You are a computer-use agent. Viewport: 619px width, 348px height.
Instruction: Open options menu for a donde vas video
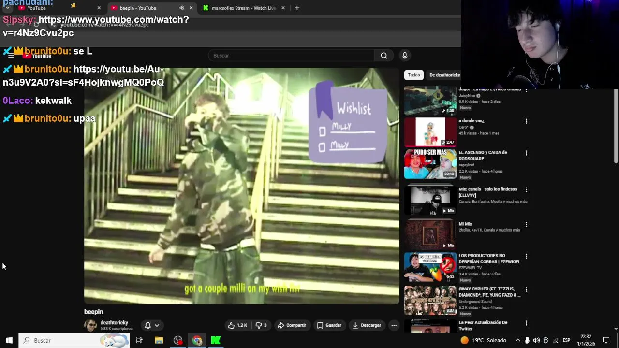pyautogui.click(x=526, y=121)
